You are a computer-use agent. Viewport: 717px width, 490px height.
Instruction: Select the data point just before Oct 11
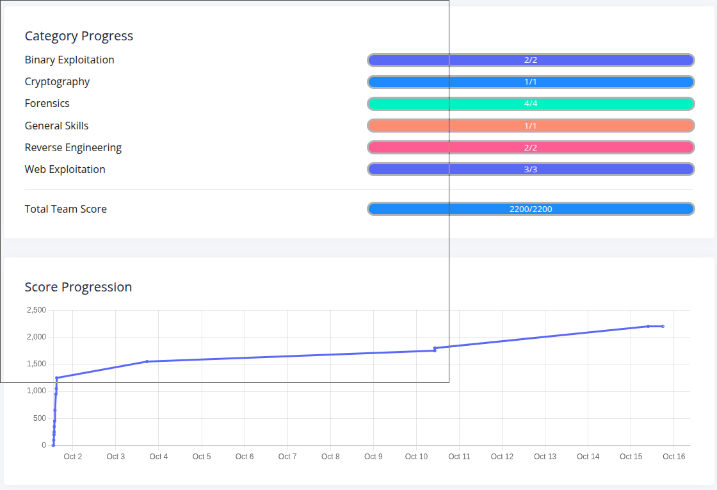pos(435,349)
